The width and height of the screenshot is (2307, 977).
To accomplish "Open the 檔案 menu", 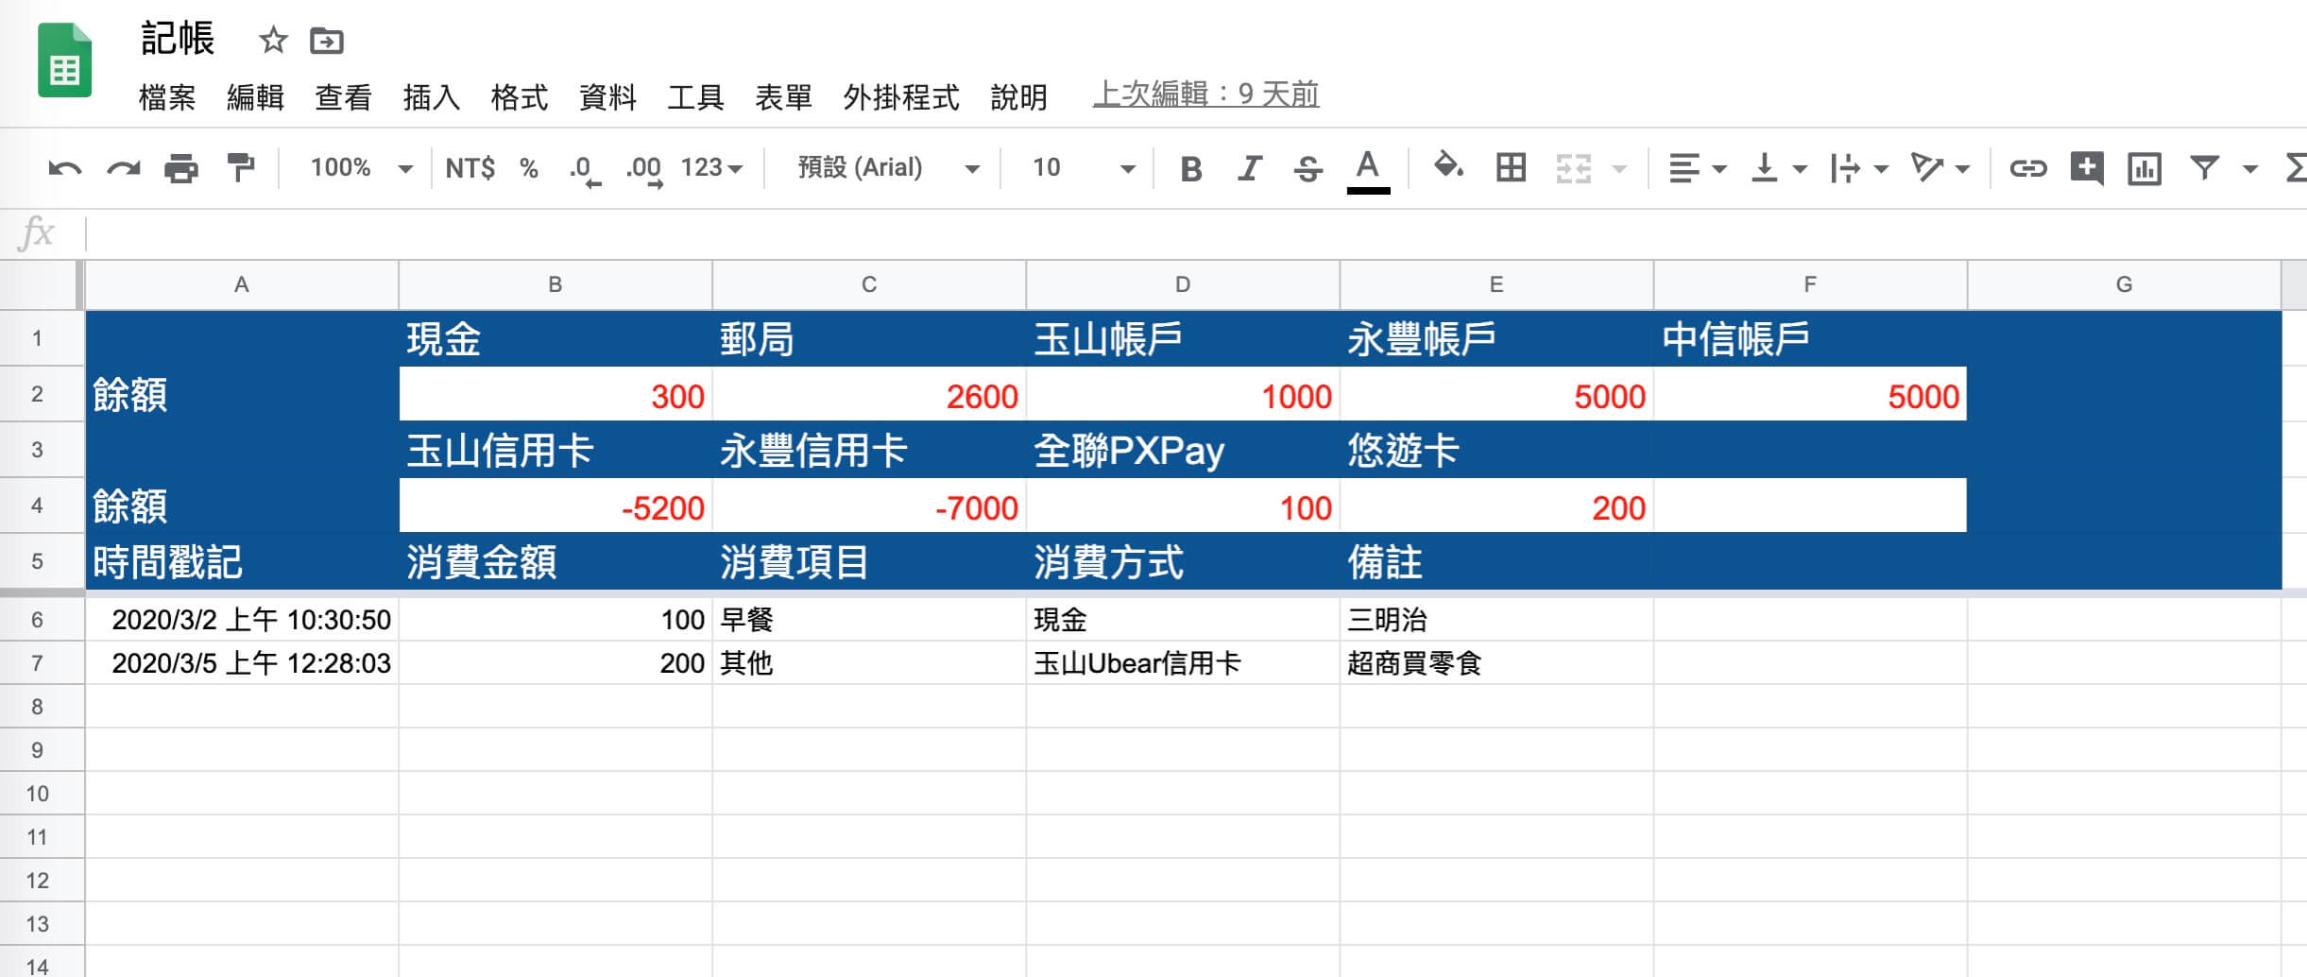I will pos(167,96).
